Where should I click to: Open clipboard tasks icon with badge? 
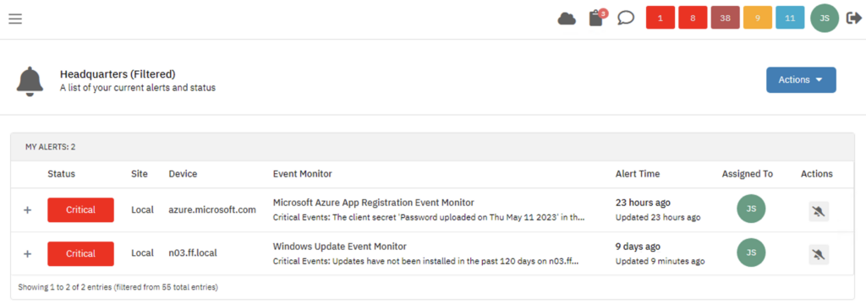coord(597,18)
